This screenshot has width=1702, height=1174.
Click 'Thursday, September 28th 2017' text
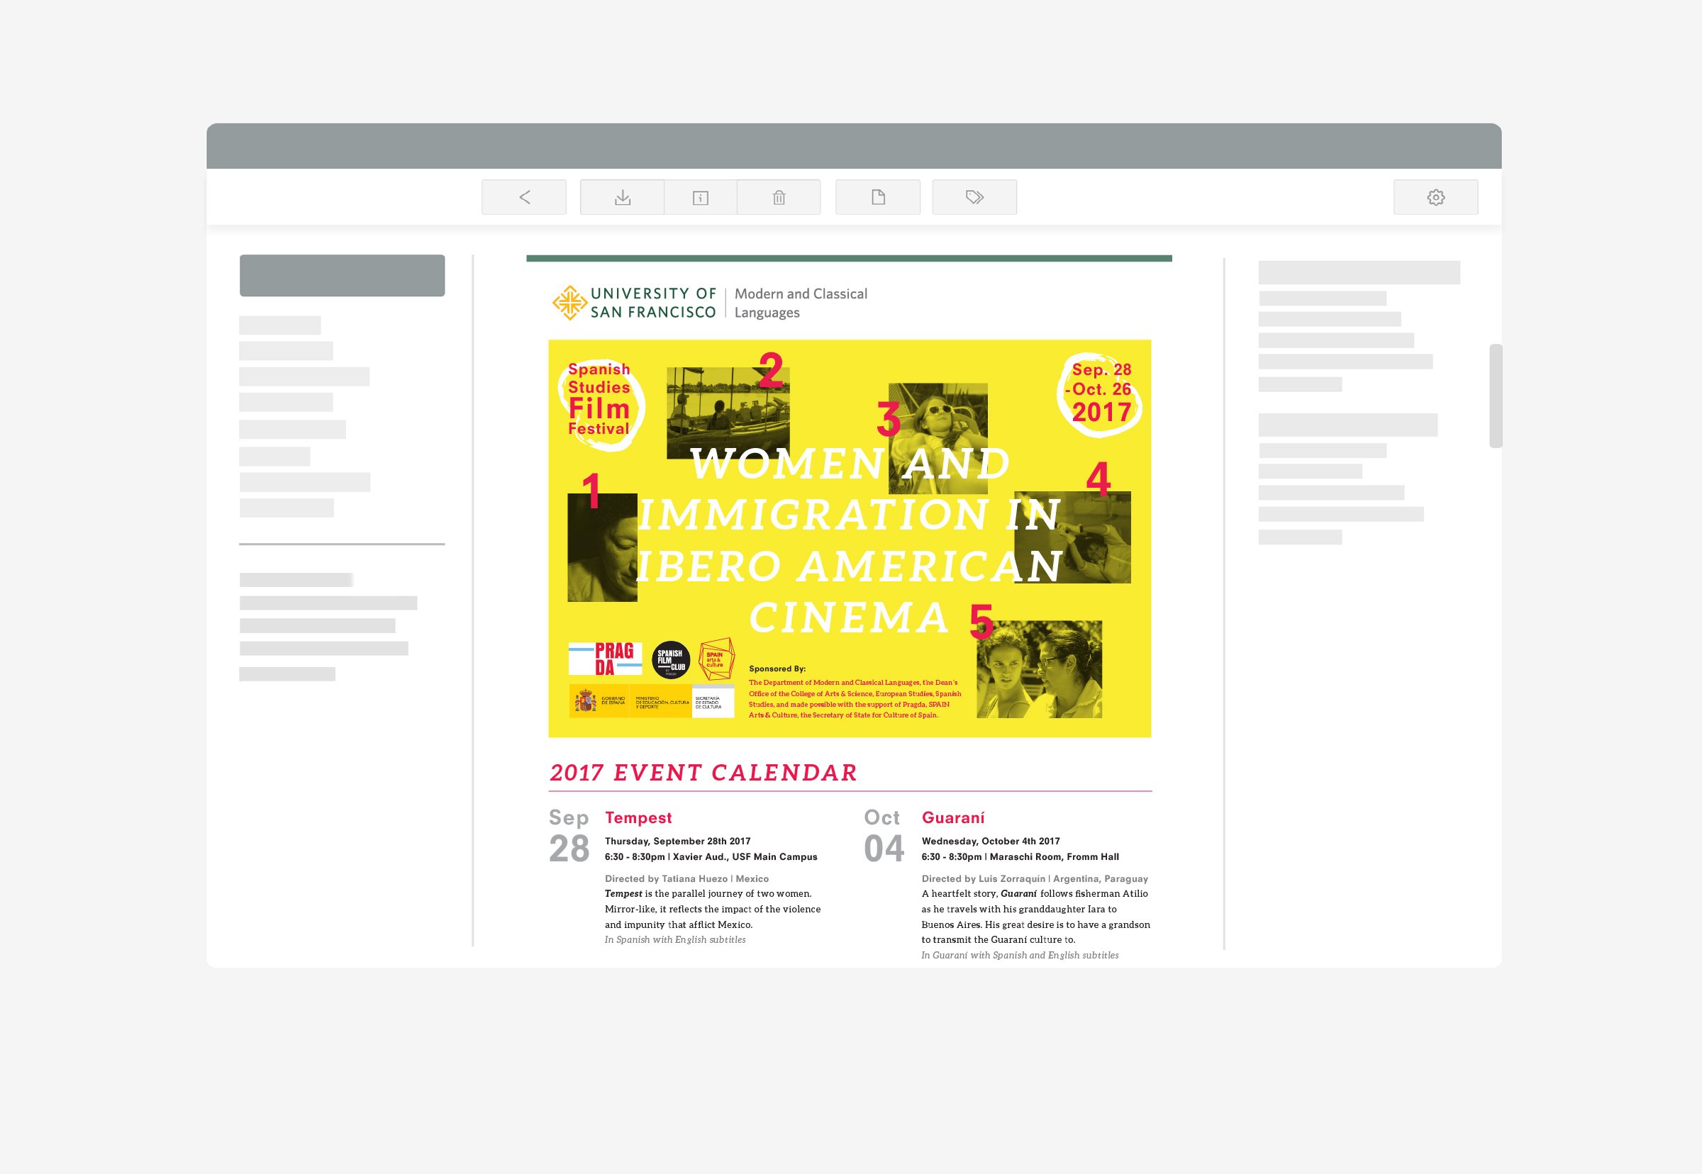pyautogui.click(x=678, y=841)
